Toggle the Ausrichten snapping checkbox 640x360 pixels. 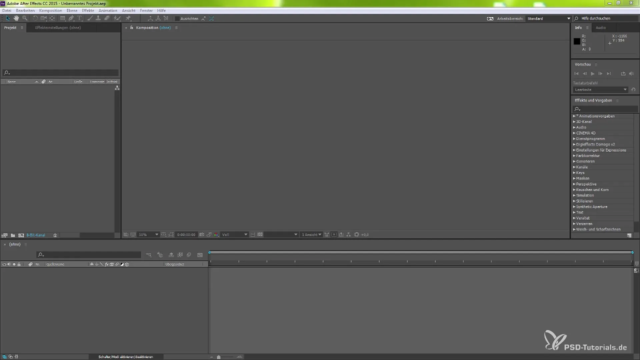click(177, 19)
